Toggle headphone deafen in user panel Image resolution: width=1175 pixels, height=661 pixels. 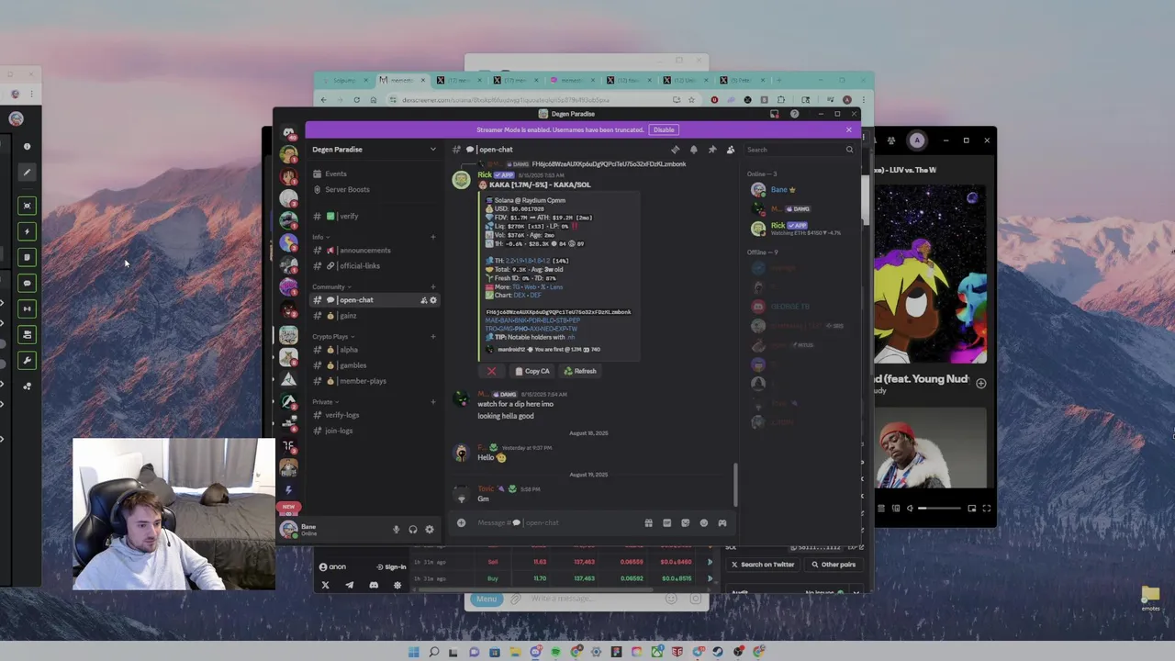point(413,529)
